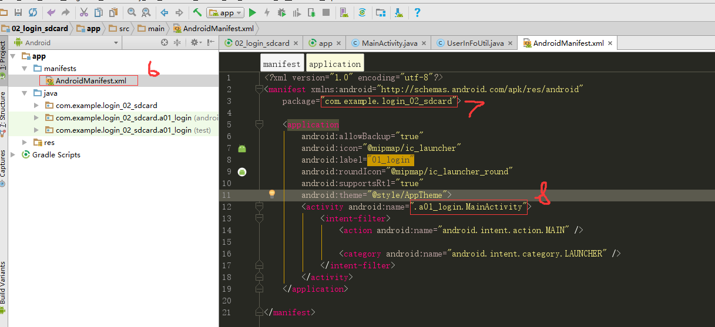715x327 pixels.
Task: Click the Sync Project with Gradle icon
Action: point(362,12)
